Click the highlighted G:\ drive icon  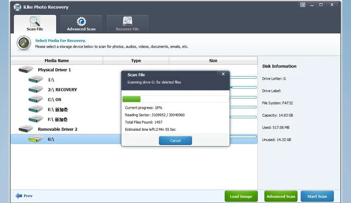tap(36, 139)
